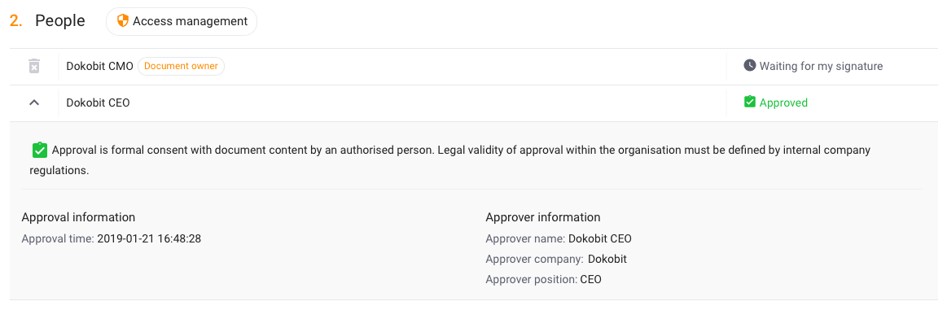
Task: Click the clock icon for waiting signature
Action: click(749, 65)
